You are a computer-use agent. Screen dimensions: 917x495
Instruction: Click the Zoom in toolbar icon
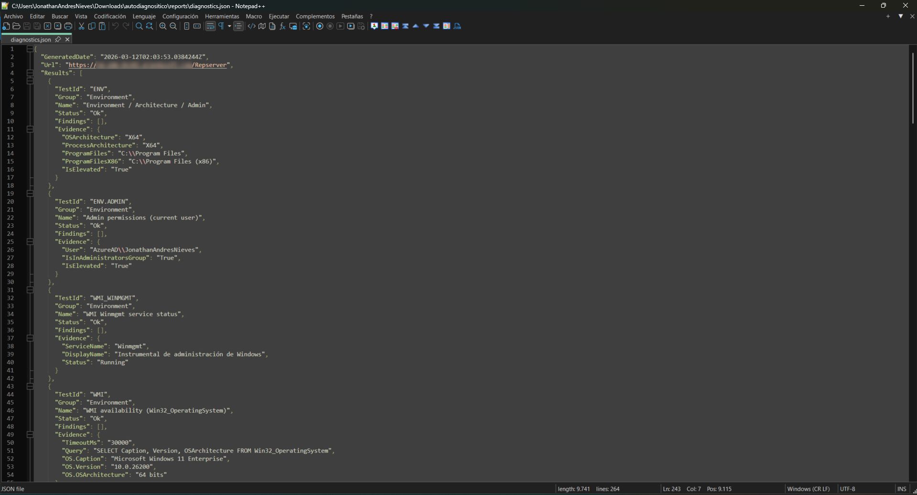pos(163,26)
